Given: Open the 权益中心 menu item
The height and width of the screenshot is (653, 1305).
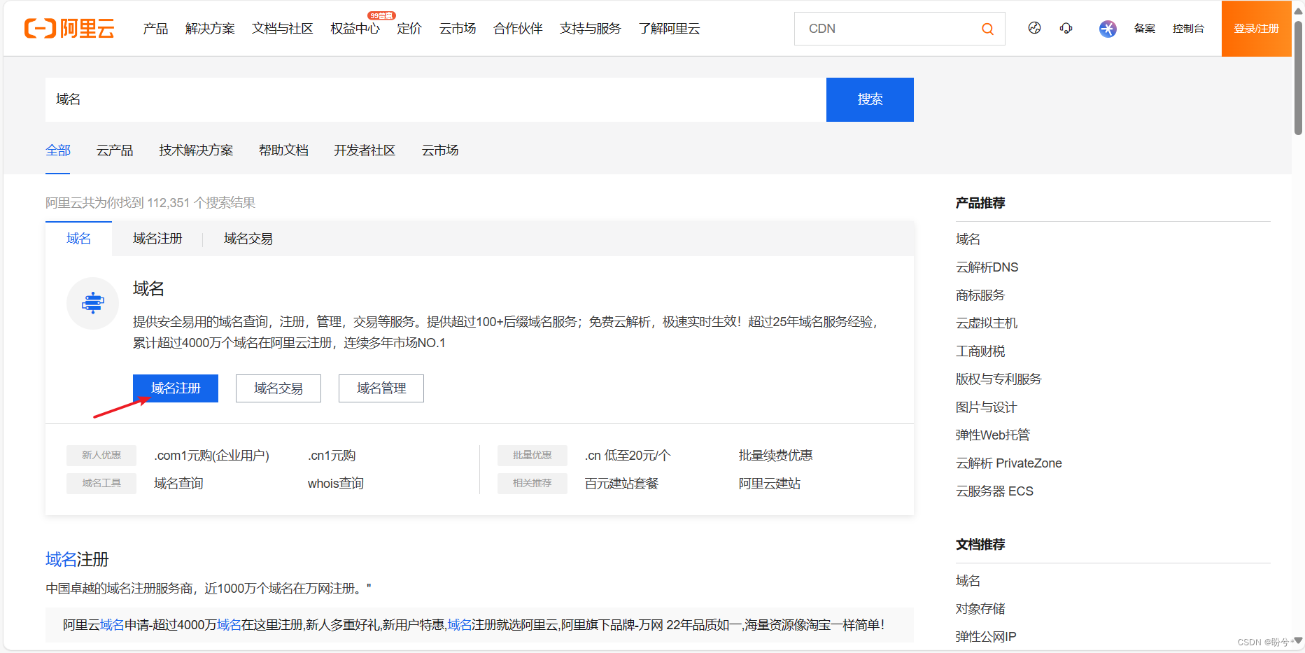Looking at the screenshot, I should pyautogui.click(x=355, y=29).
